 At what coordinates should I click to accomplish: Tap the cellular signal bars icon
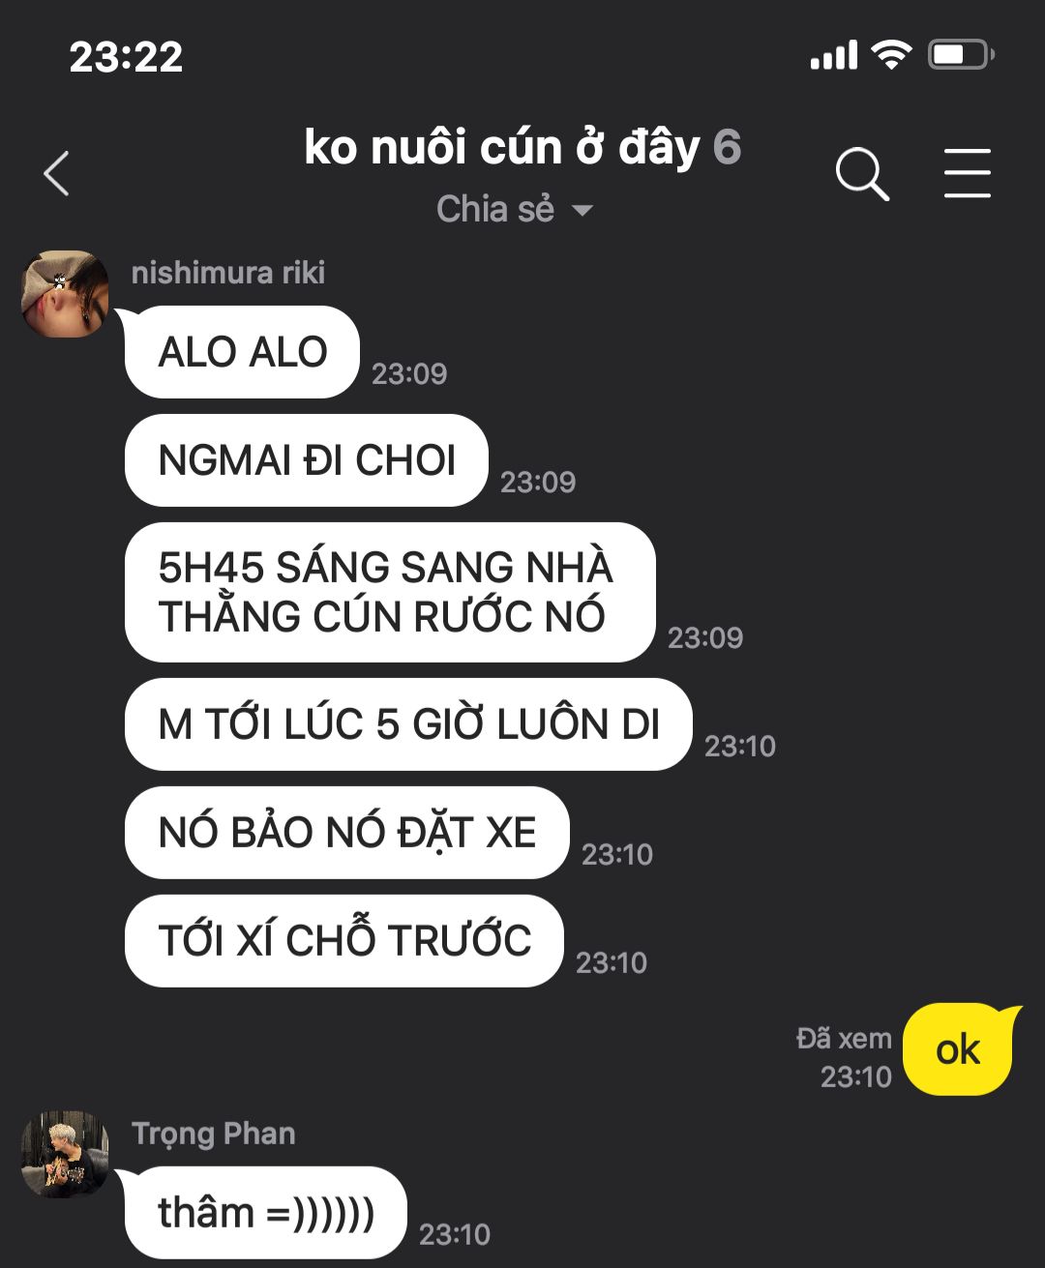point(834,55)
